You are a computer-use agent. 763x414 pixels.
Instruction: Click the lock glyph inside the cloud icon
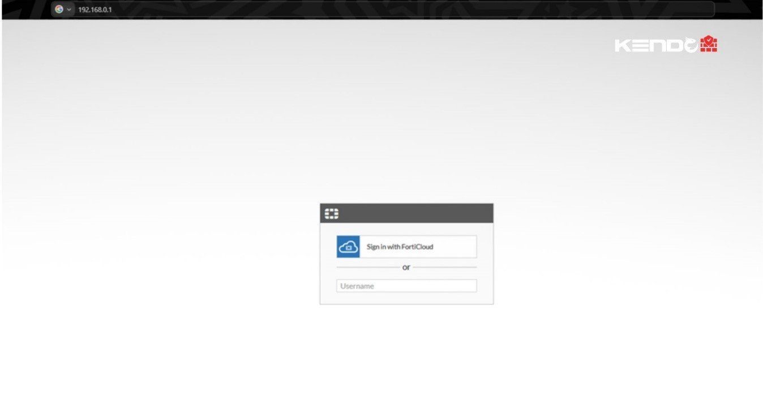[x=349, y=248]
